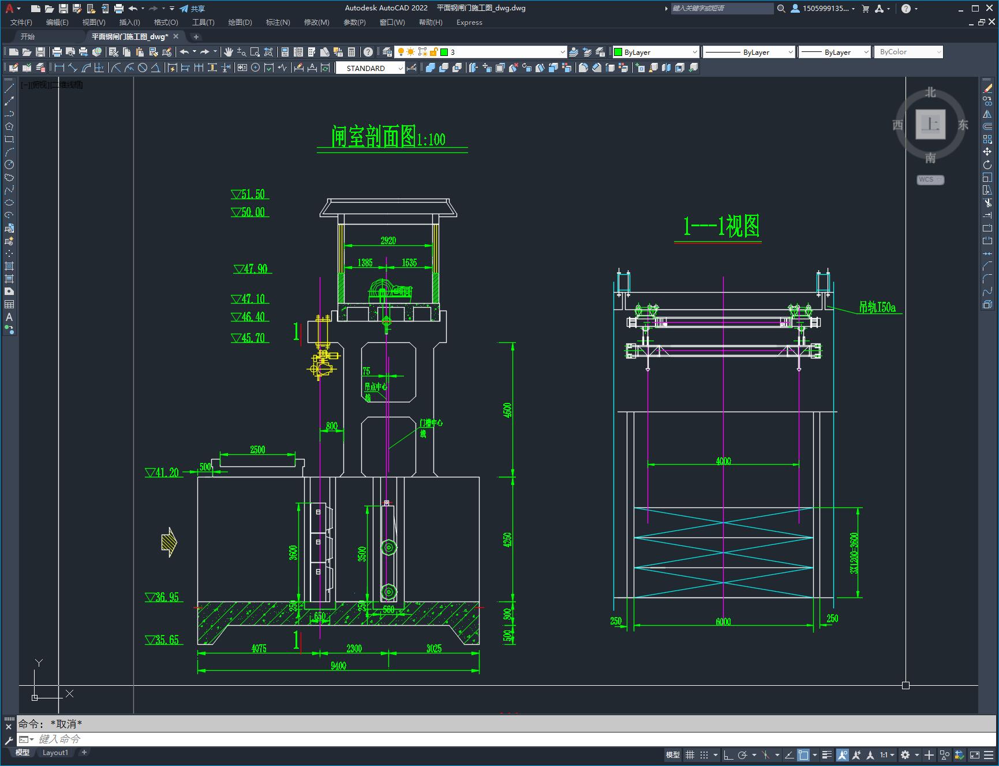Select the Circle drawing tool
Image resolution: width=999 pixels, height=766 pixels.
pyautogui.click(x=9, y=165)
